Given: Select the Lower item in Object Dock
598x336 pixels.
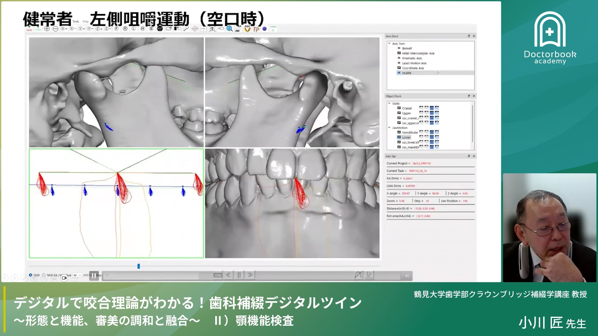Looking at the screenshot, I should click(x=406, y=138).
